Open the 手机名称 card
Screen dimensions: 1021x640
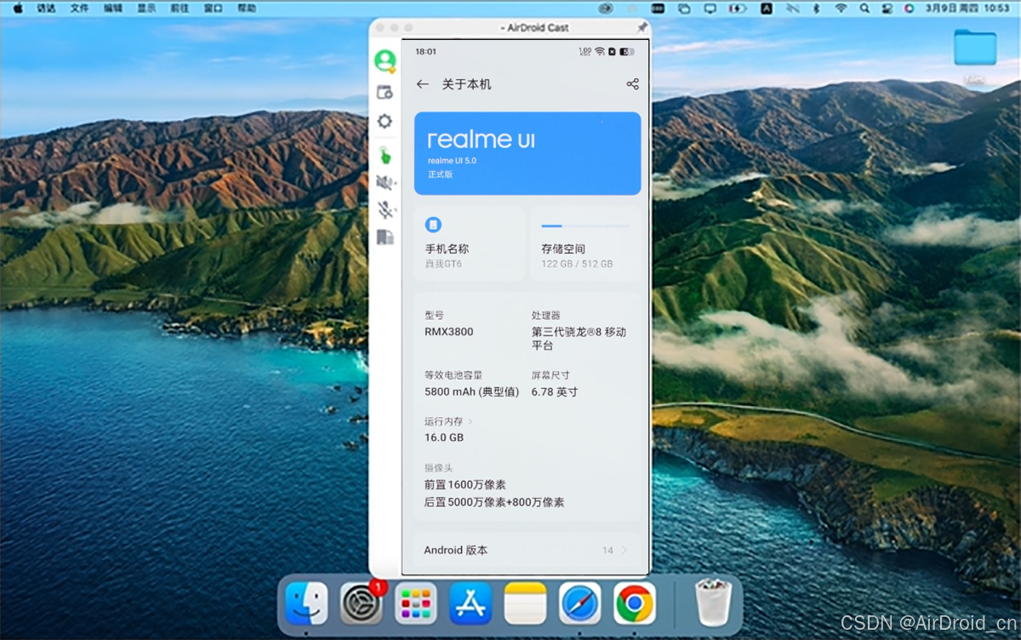tap(470, 243)
